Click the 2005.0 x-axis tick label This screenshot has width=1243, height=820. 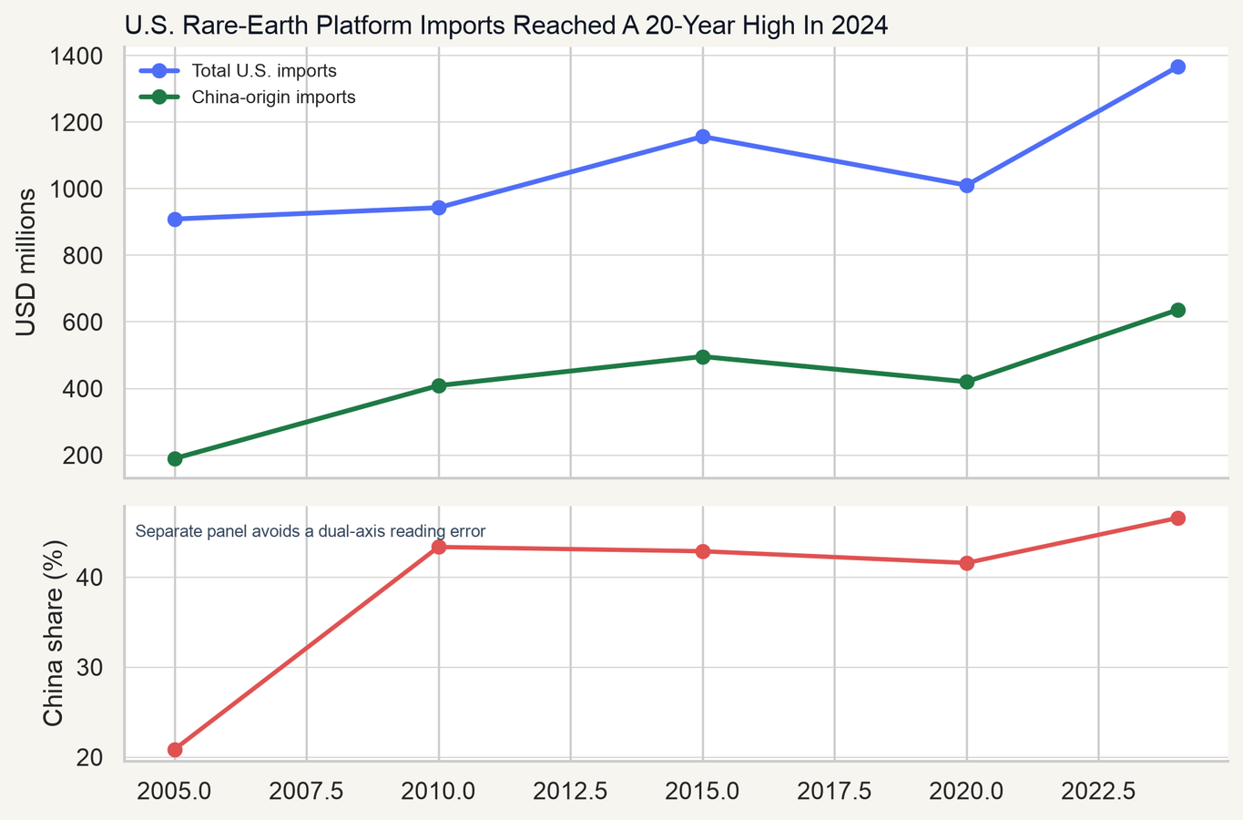(x=175, y=791)
